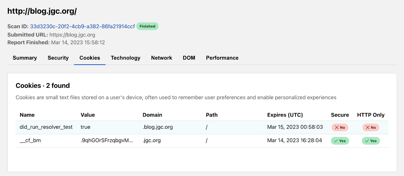
Task: Click the Path column header
Action: point(212,115)
